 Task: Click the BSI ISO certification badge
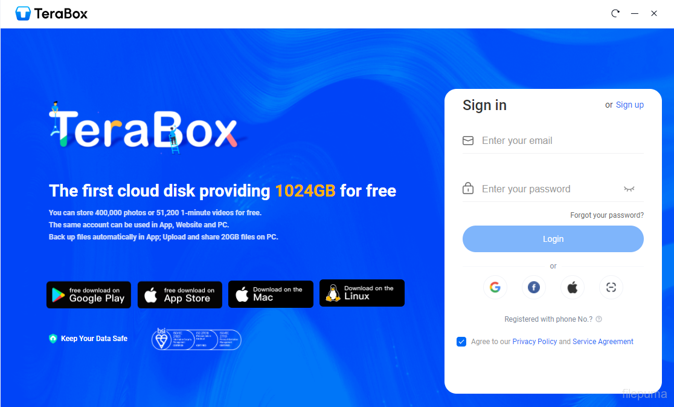click(196, 339)
